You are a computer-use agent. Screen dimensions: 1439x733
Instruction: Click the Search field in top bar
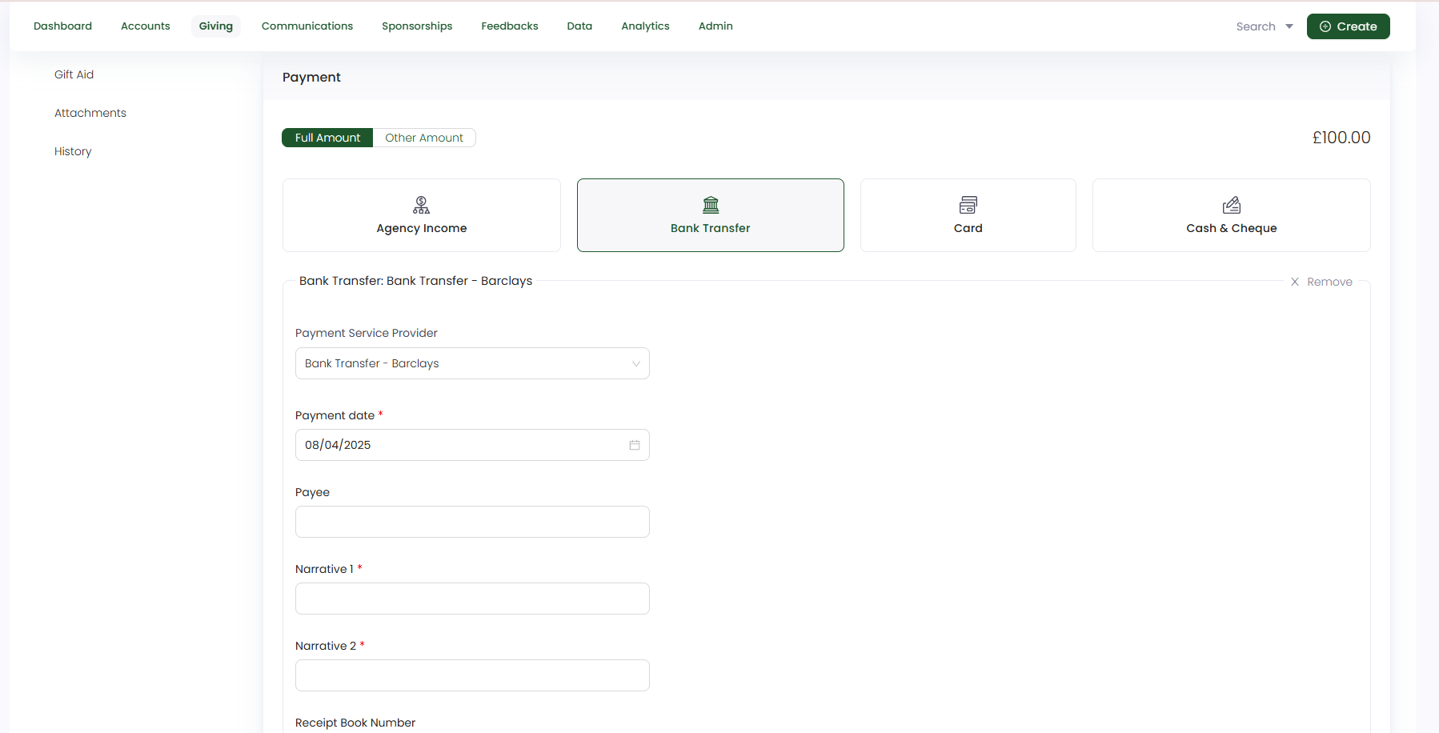click(1256, 26)
